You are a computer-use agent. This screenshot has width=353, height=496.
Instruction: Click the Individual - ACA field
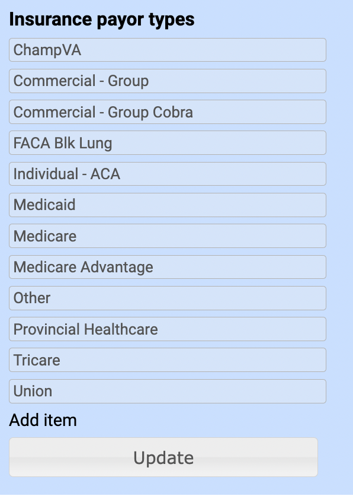pyautogui.click(x=168, y=174)
